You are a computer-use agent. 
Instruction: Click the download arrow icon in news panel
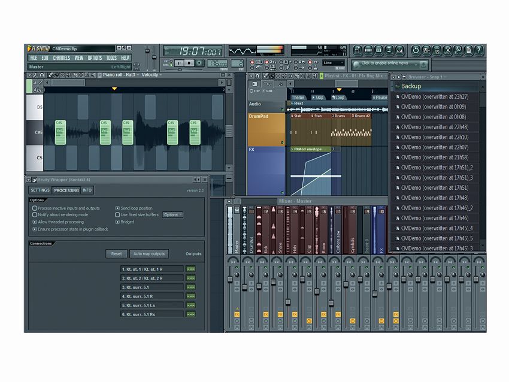(x=423, y=65)
